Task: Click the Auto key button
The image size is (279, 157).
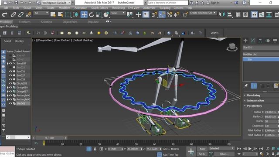Action: [x=202, y=149]
